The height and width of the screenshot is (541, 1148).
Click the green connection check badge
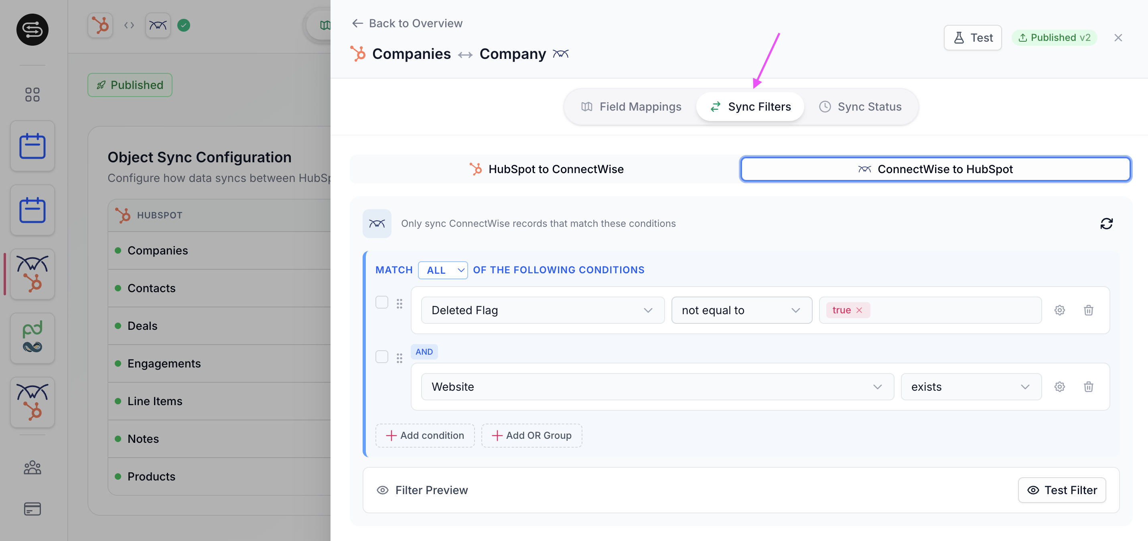pos(184,25)
